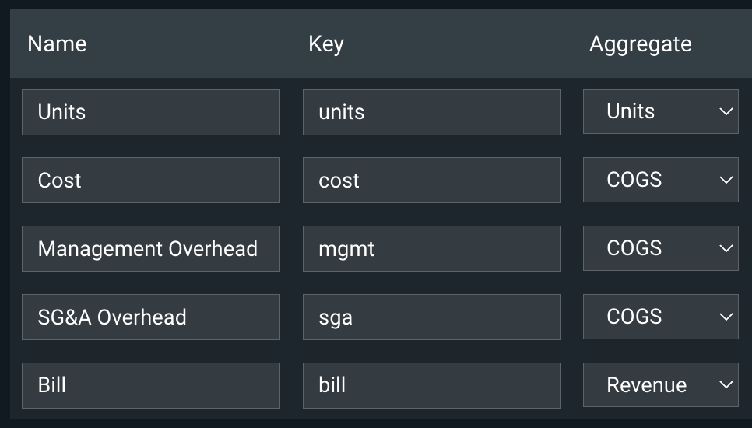Click the chevron arrow beside Revenue
Screen dimensions: 752x428
(726, 385)
